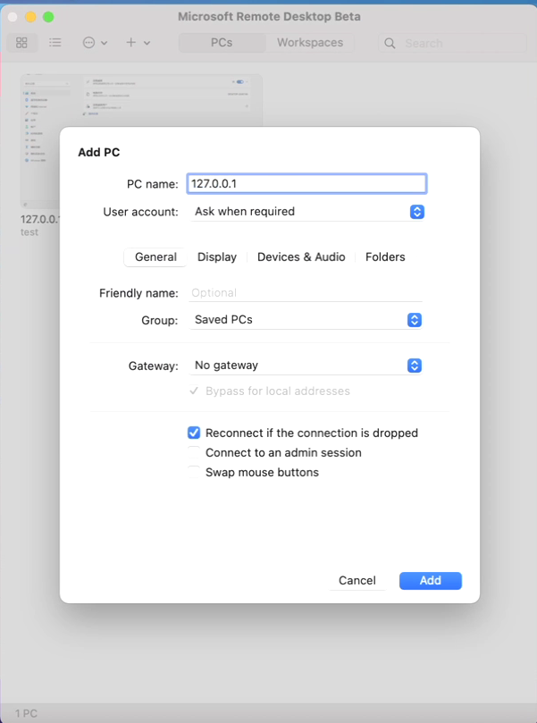This screenshot has height=723, width=537.
Task: Toggle Reconnect if the connection is dropped
Action: pyautogui.click(x=194, y=433)
